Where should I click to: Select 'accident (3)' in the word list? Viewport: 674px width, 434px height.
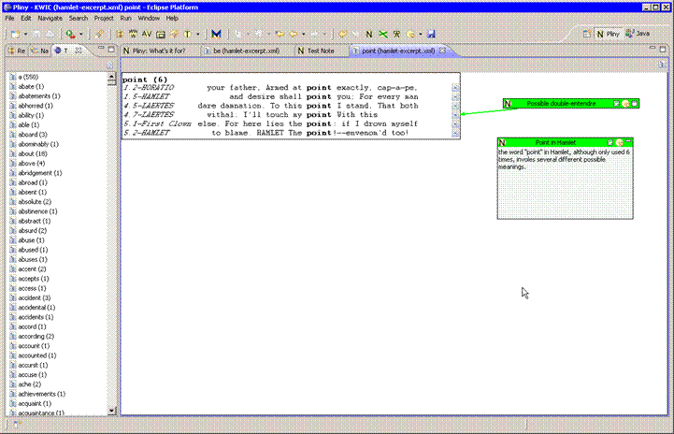[34, 298]
